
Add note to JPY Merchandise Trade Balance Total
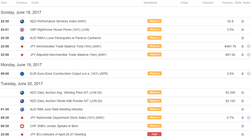click(x=248, y=46)
